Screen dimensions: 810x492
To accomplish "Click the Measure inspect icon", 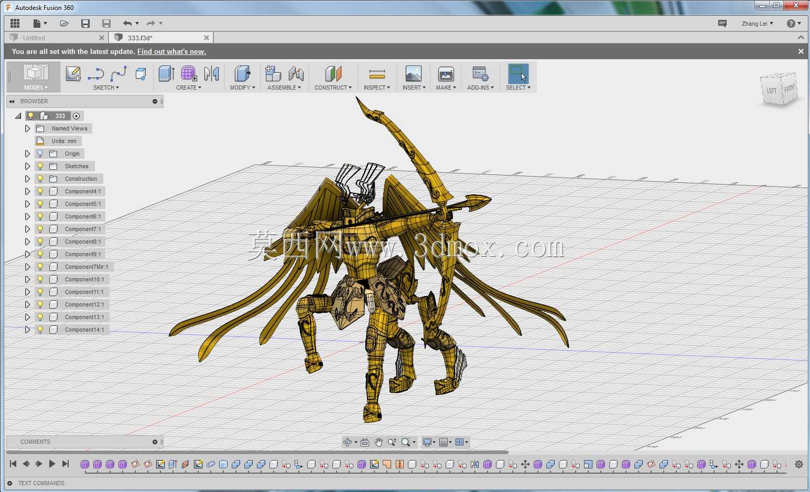I will [x=377, y=73].
